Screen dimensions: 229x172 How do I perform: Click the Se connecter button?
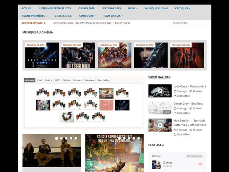pyautogui.click(x=194, y=156)
